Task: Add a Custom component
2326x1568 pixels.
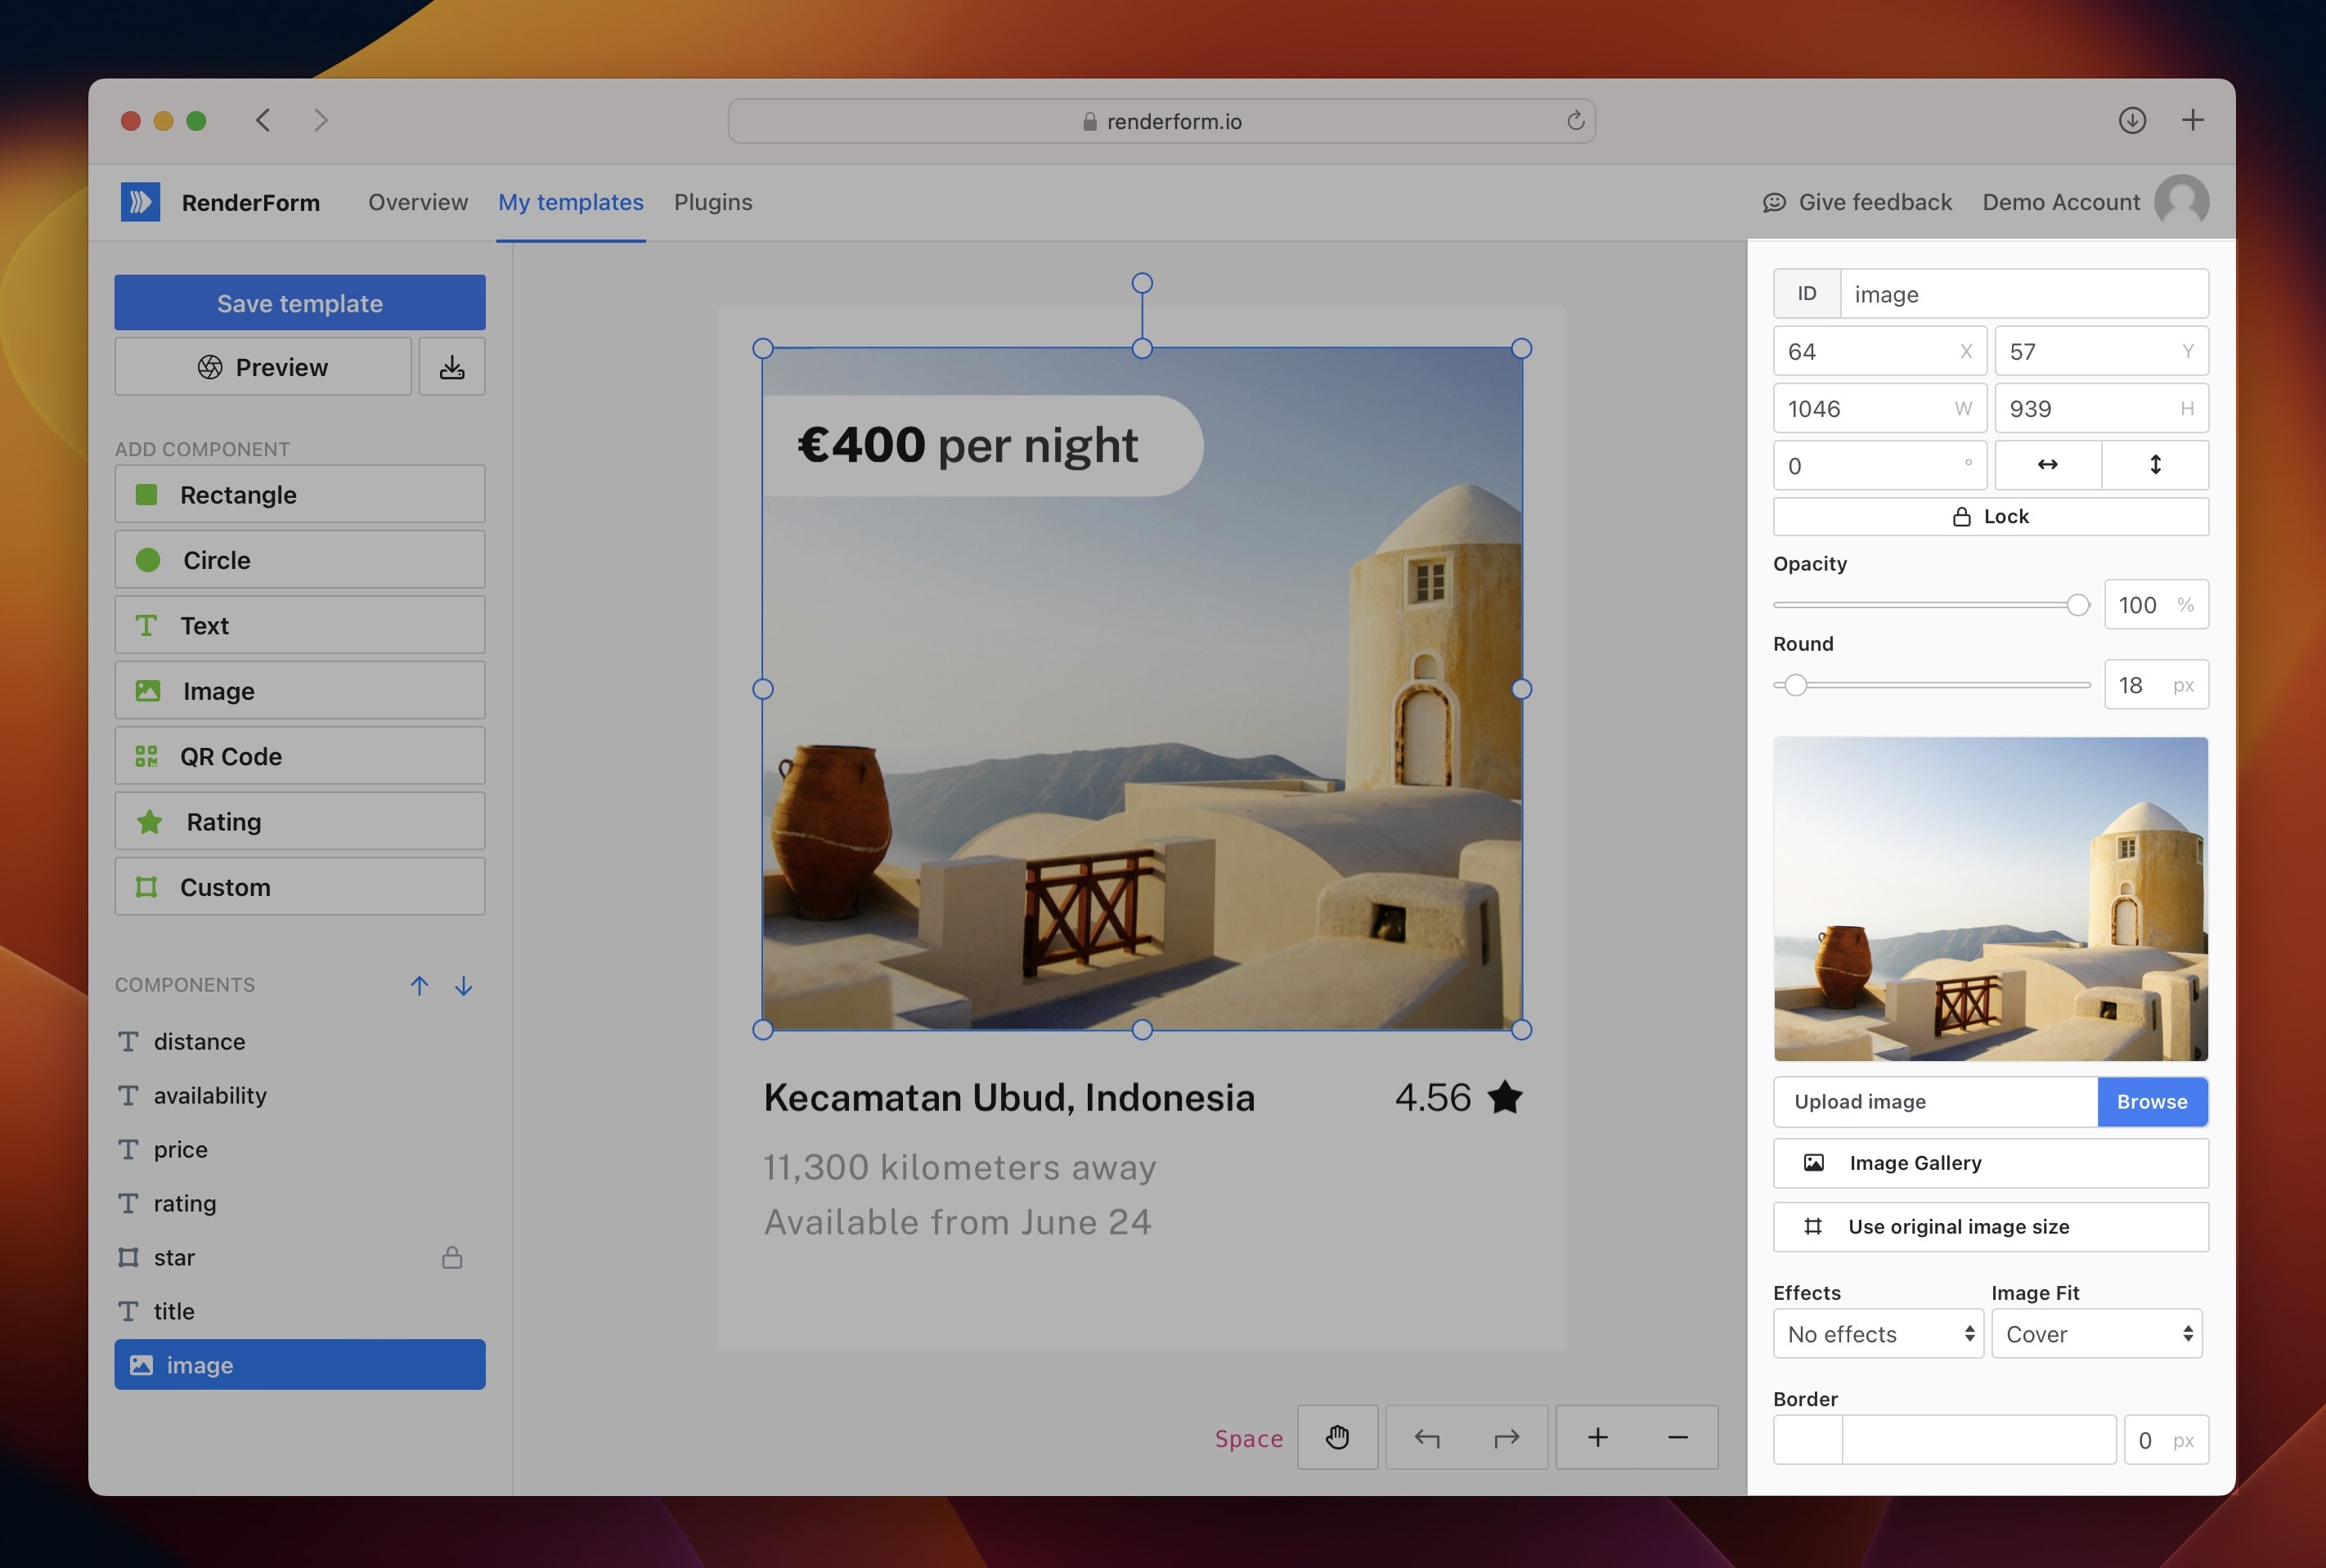Action: tap(300, 886)
